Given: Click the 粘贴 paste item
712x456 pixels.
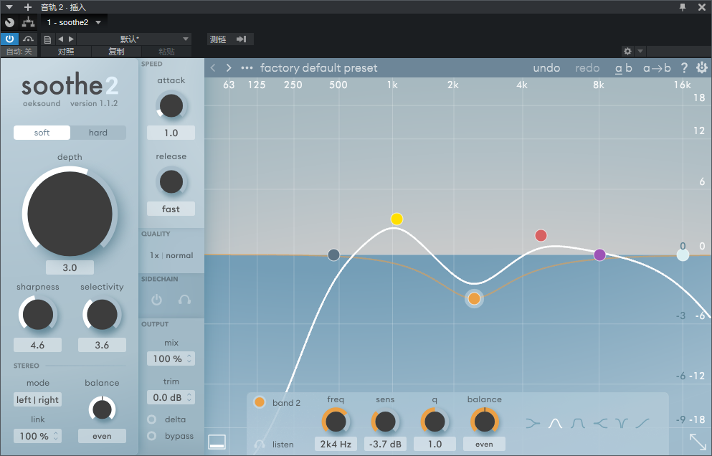Looking at the screenshot, I should coord(166,52).
